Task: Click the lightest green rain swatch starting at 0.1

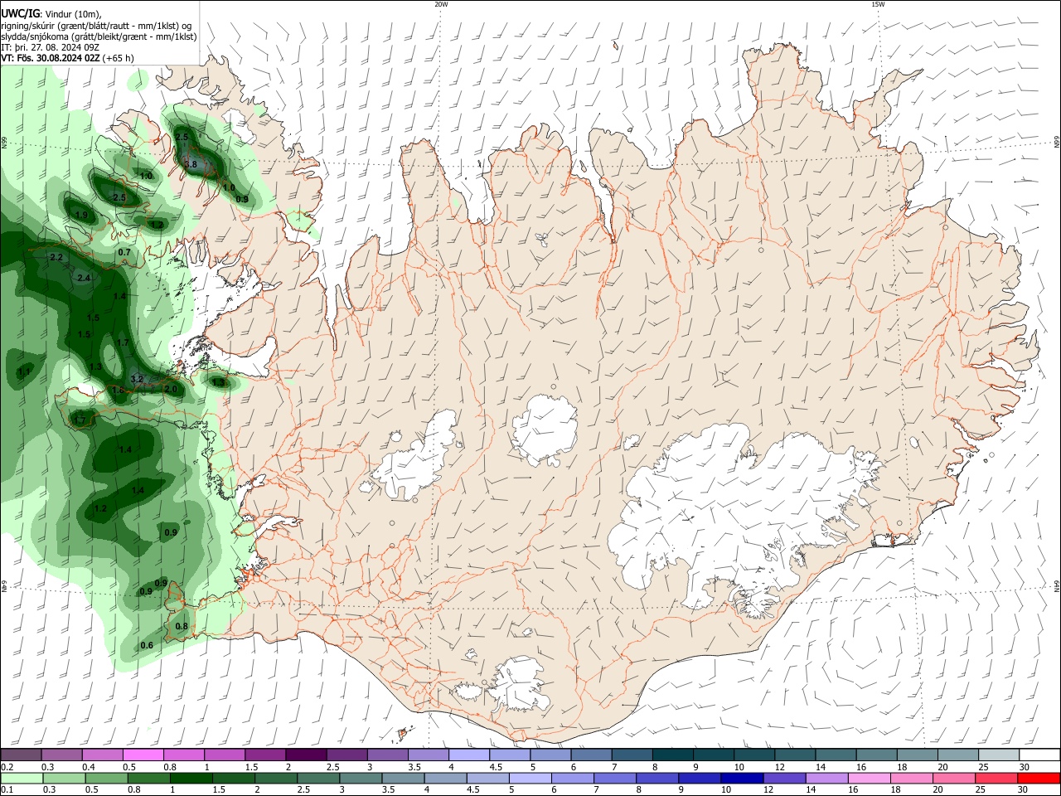Action: pos(22,778)
